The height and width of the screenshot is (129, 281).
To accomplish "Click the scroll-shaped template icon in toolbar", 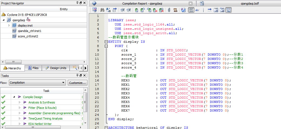I will [x=175, y=10].
